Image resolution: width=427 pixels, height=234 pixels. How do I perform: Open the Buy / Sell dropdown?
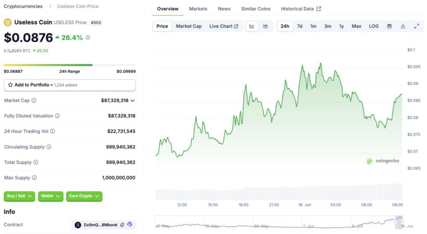coord(20,196)
